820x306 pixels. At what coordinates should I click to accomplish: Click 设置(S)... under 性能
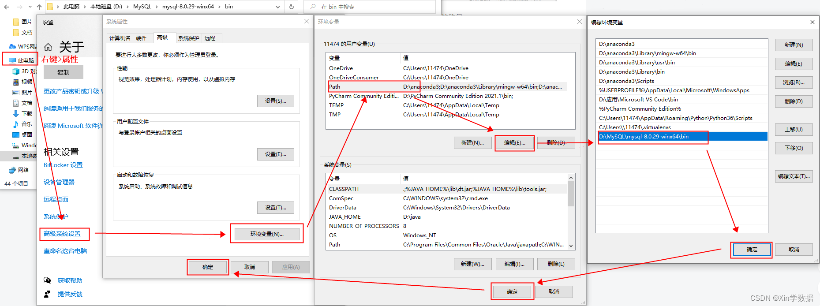coord(276,101)
